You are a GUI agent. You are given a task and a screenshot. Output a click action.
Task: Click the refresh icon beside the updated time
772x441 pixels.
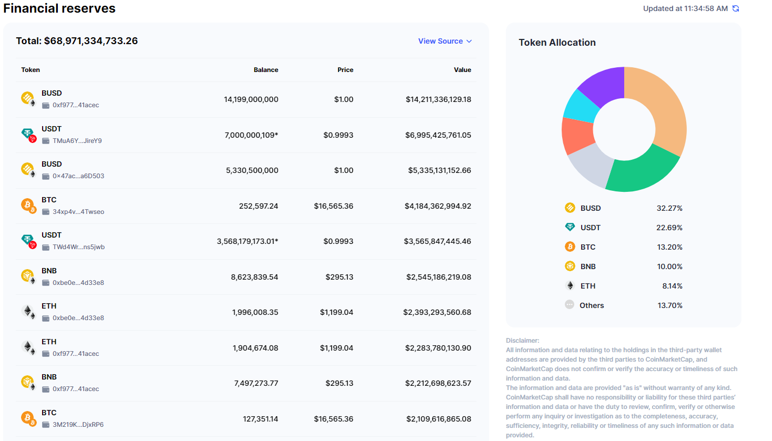736,8
